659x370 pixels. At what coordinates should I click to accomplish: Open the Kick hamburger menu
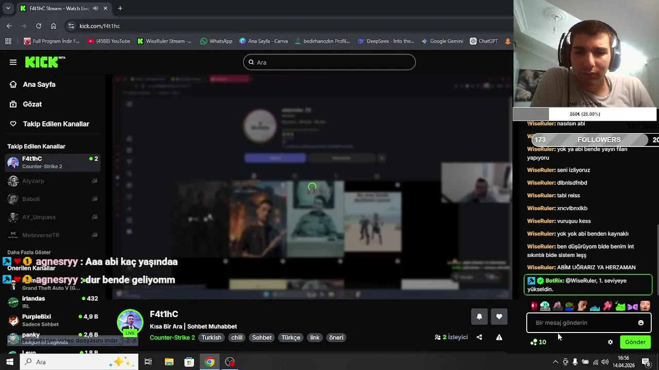coord(13,62)
